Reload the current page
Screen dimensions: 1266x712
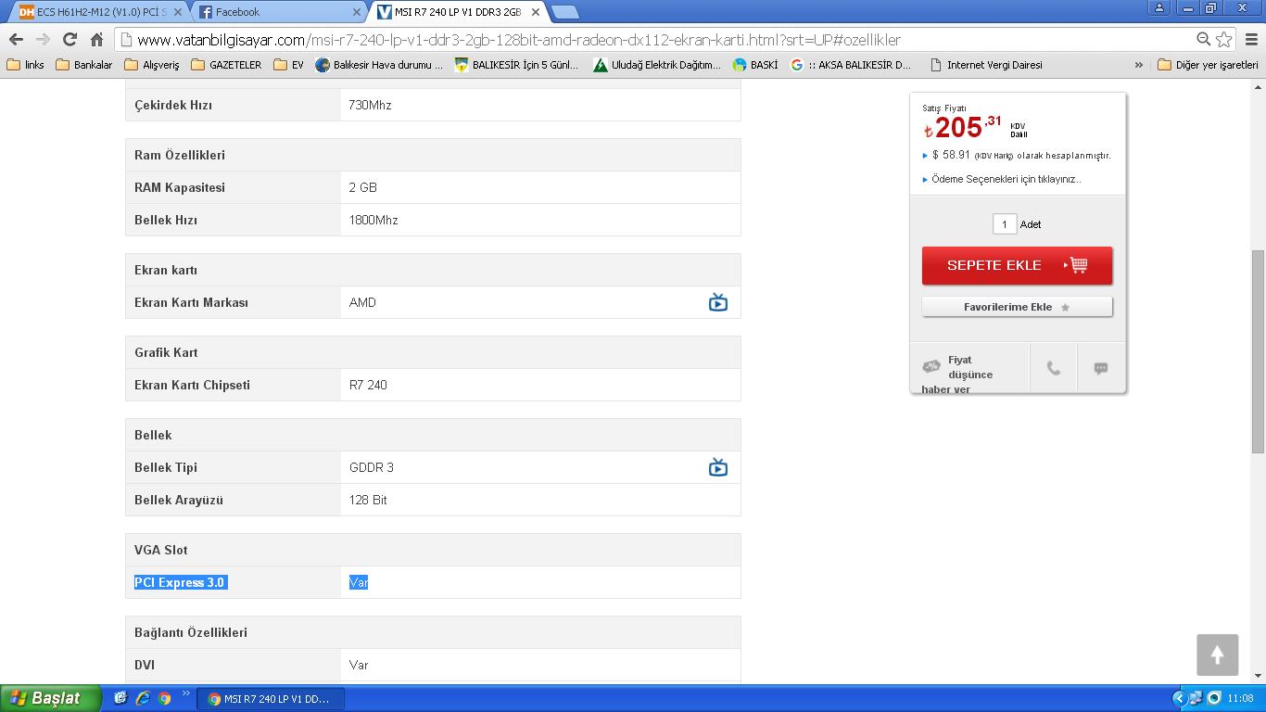(x=70, y=40)
